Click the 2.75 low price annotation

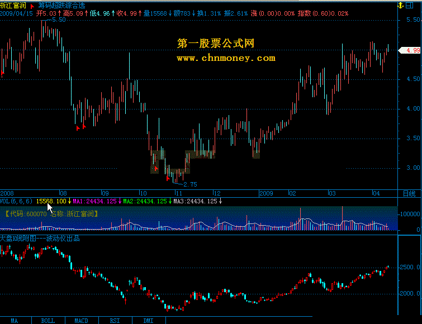click(190, 184)
